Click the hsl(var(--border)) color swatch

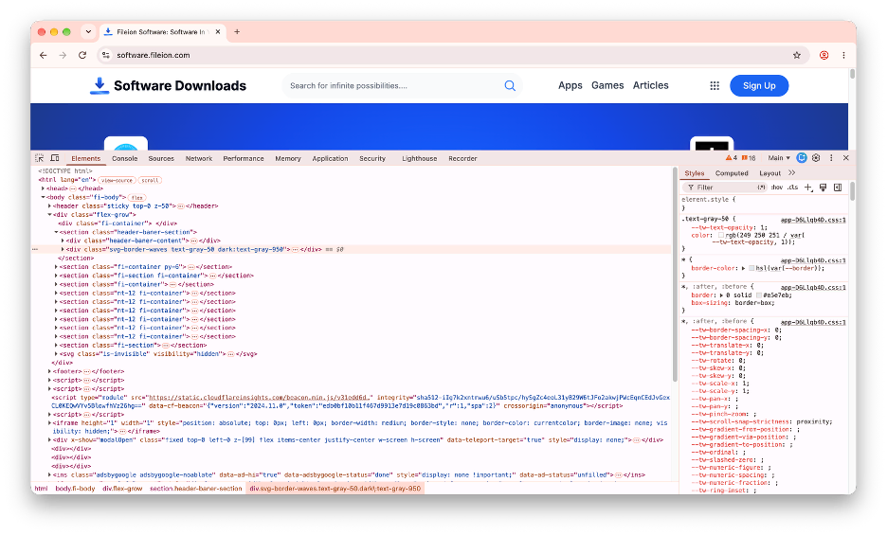751,268
